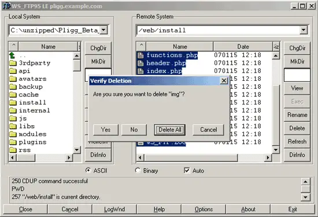
Task: Select Binary transfer mode
Action: 138,170
